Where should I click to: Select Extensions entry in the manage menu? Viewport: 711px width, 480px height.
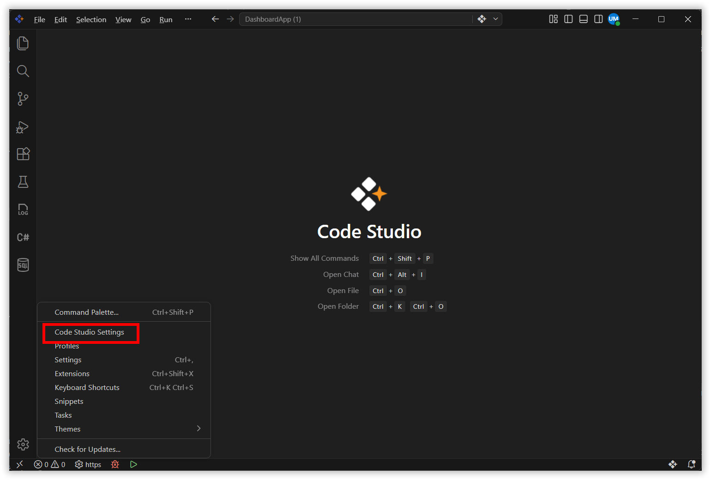[x=124, y=374]
